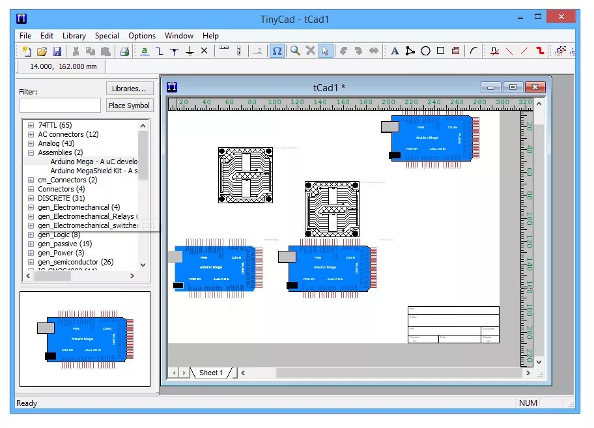Screen dimensions: 594x428
Task: Select Arduino Mega symbol in tree
Action: [94, 162]
